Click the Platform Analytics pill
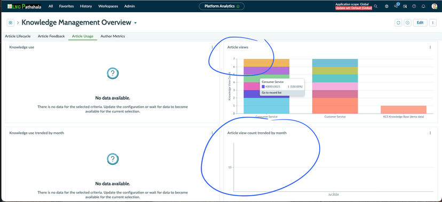Viewport: 442px width, 202px height. (x=222, y=6)
